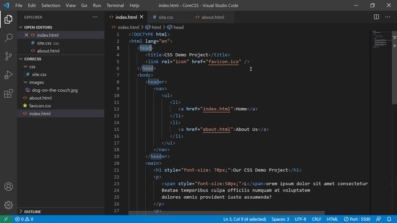Image resolution: width=397 pixels, height=223 pixels.
Task: Open the Accounts menu icon
Action: (x=8, y=186)
